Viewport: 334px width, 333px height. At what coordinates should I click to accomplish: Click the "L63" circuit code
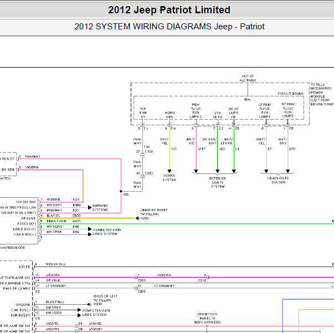222,148
